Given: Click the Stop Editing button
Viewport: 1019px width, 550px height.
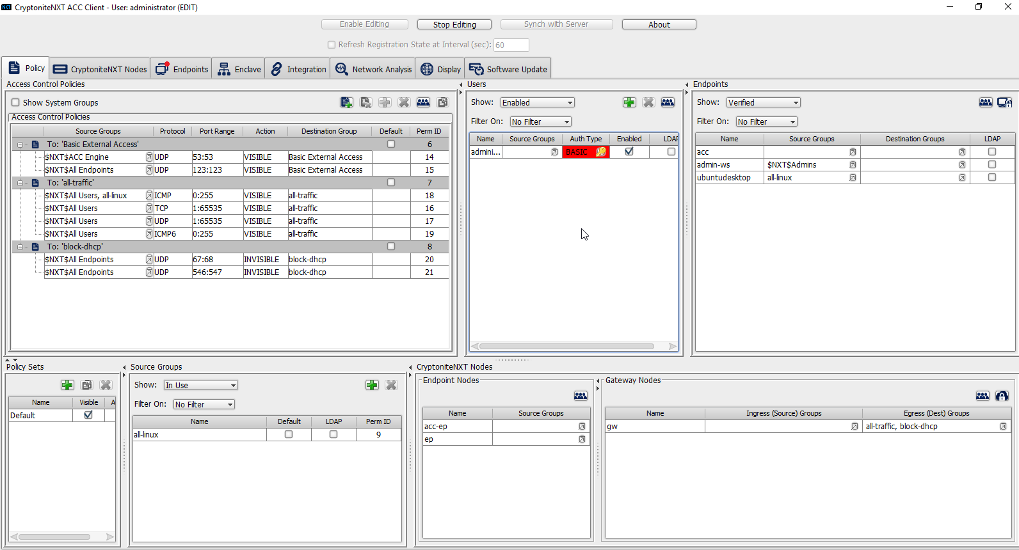Looking at the screenshot, I should tap(454, 24).
